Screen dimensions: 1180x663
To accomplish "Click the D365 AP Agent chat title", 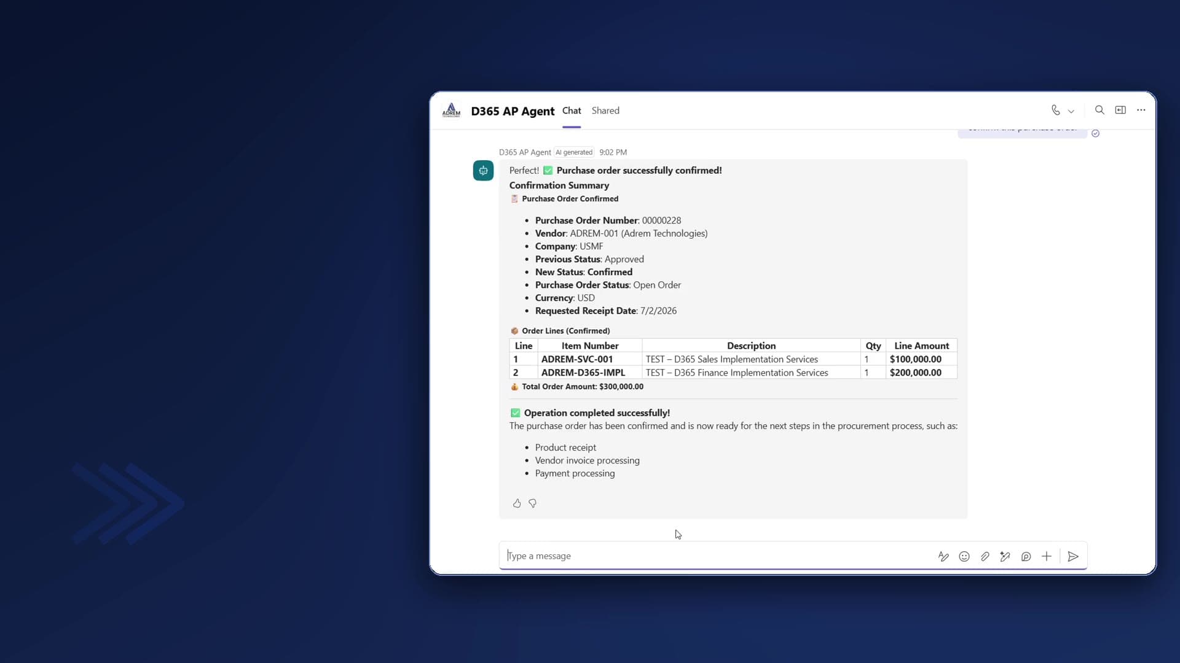I will (x=513, y=111).
